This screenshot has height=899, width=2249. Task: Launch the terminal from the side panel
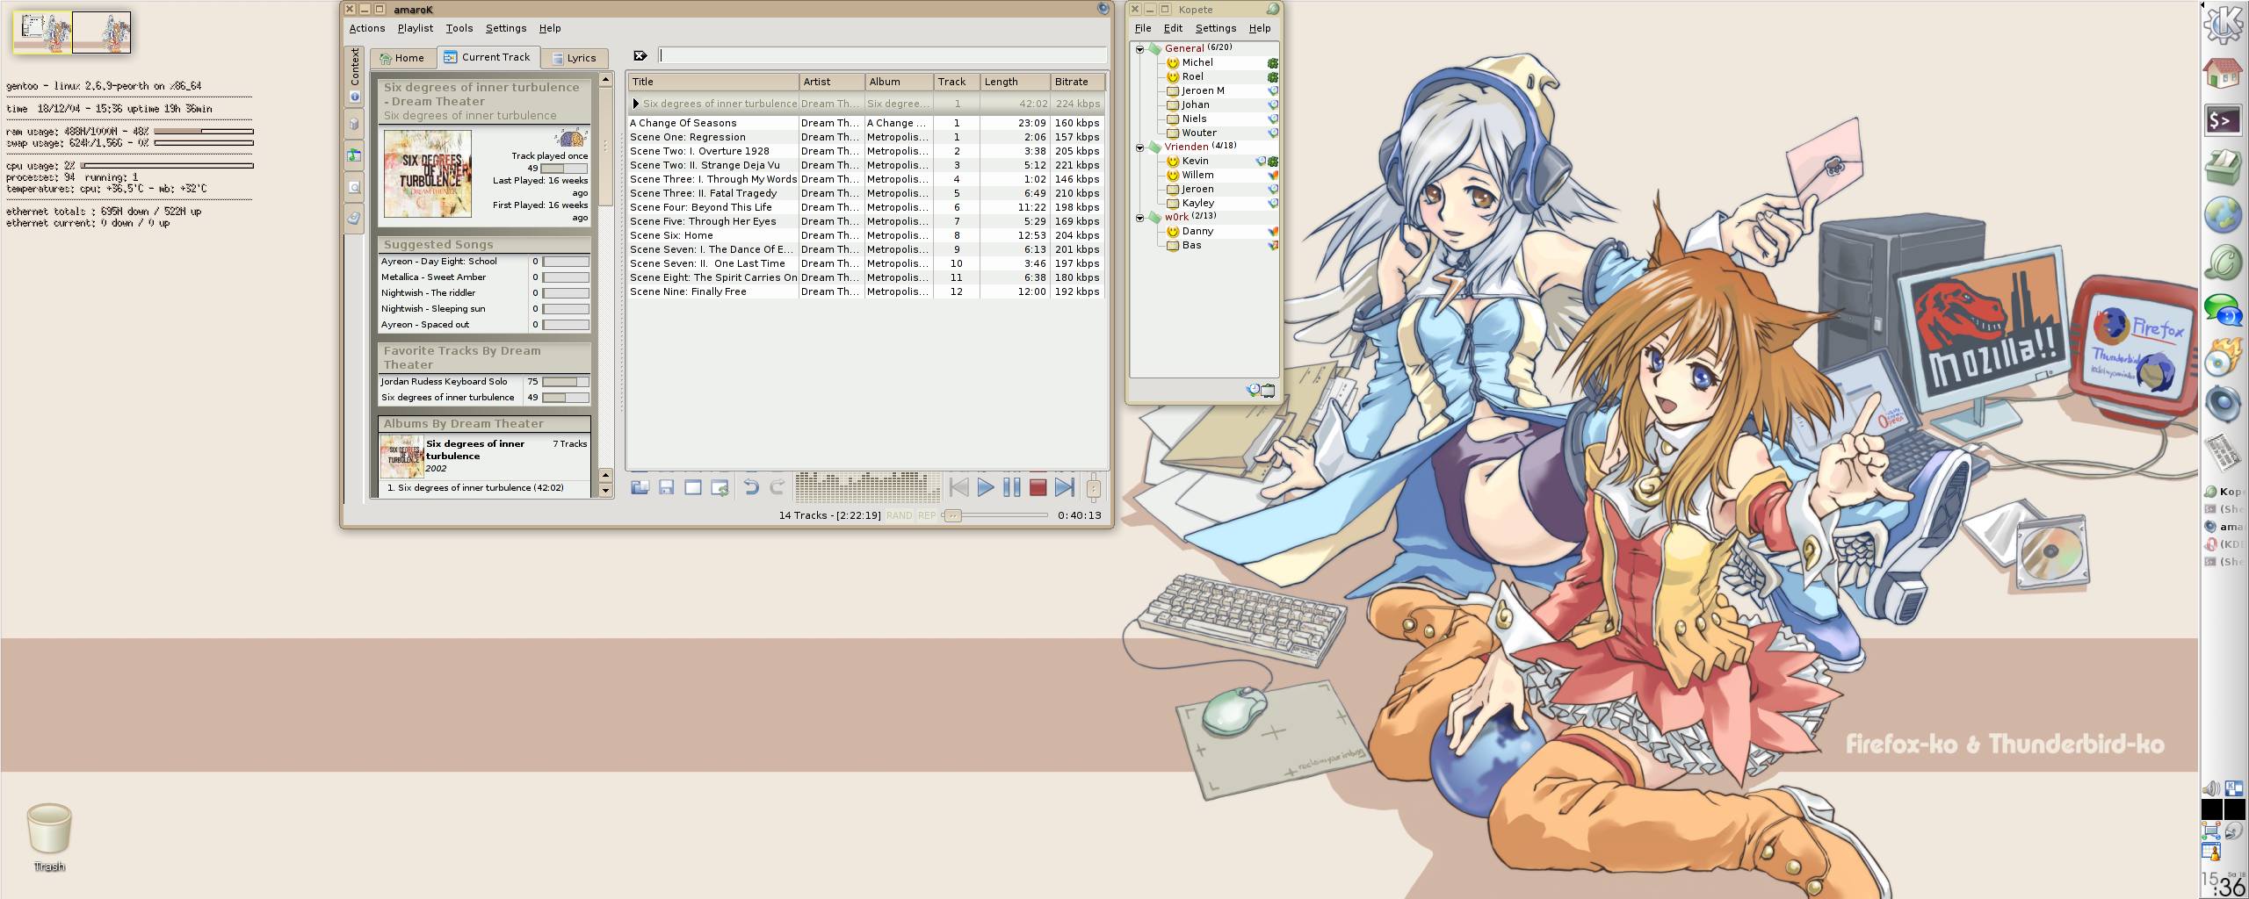(2224, 121)
